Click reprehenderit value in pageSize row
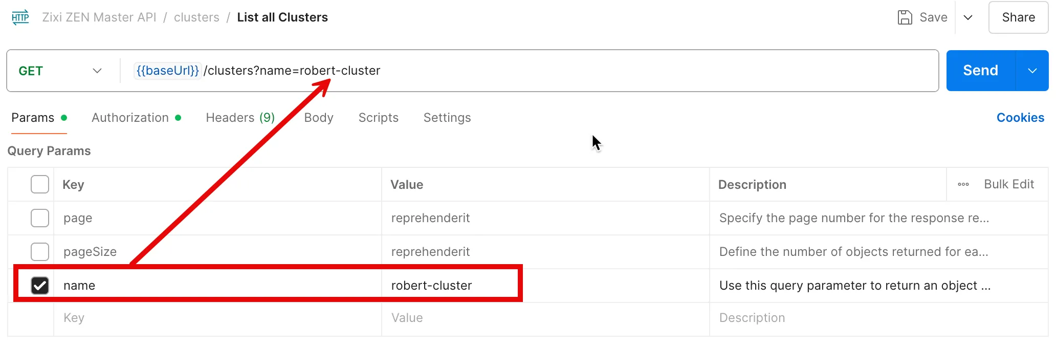 click(430, 252)
